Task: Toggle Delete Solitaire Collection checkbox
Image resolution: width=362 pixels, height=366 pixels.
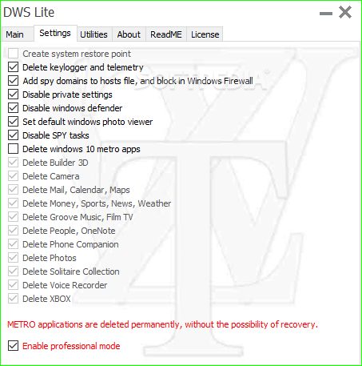Action: pos(13,271)
